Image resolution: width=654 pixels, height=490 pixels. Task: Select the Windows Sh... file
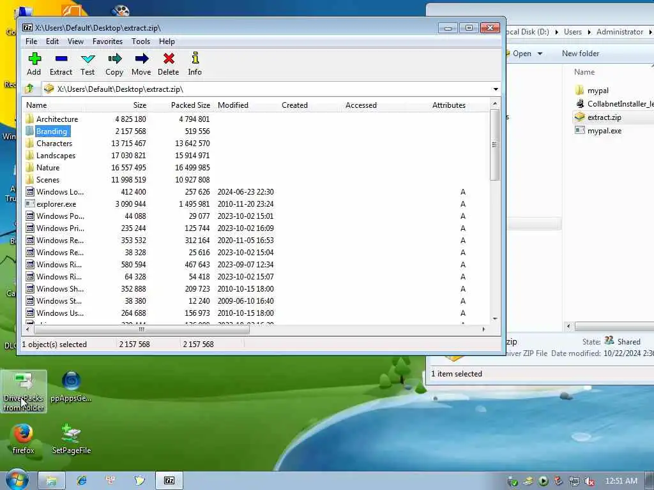[x=55, y=289]
